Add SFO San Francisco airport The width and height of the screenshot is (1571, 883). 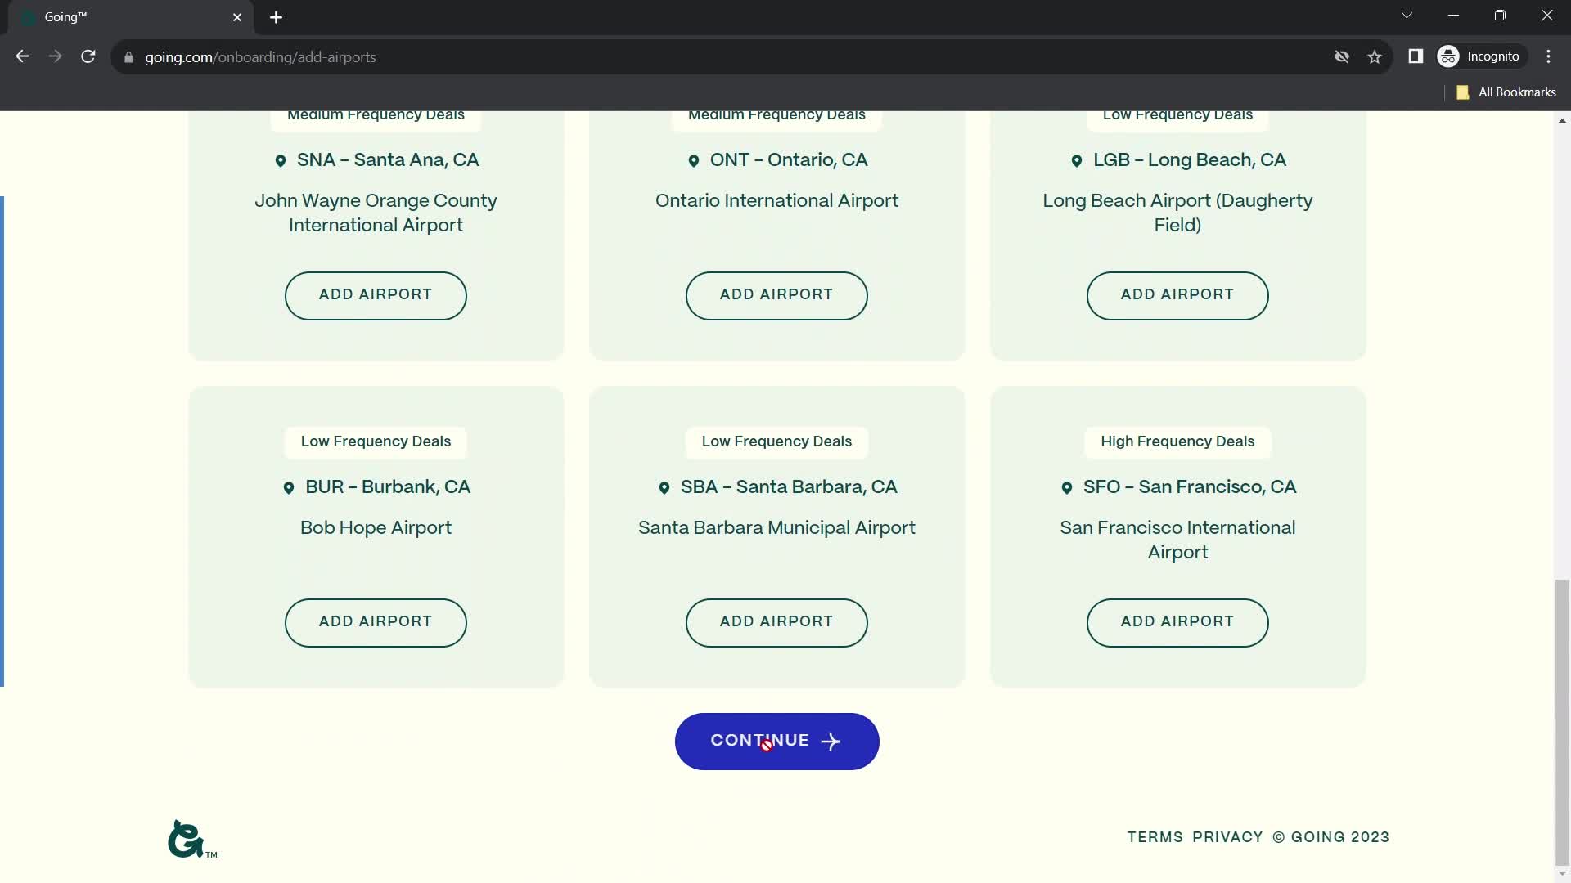1177,621
